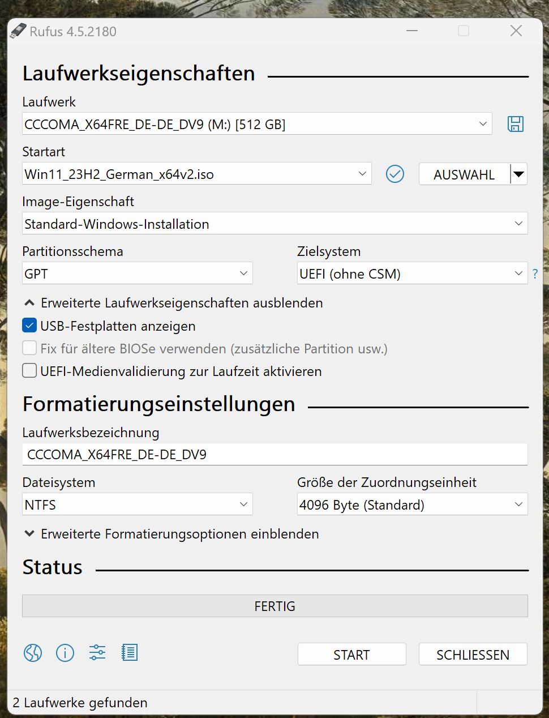The image size is (549, 718).
Task: Open the about info icon
Action: [x=65, y=653]
